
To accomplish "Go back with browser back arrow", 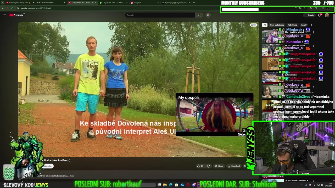I will tap(3, 8).
